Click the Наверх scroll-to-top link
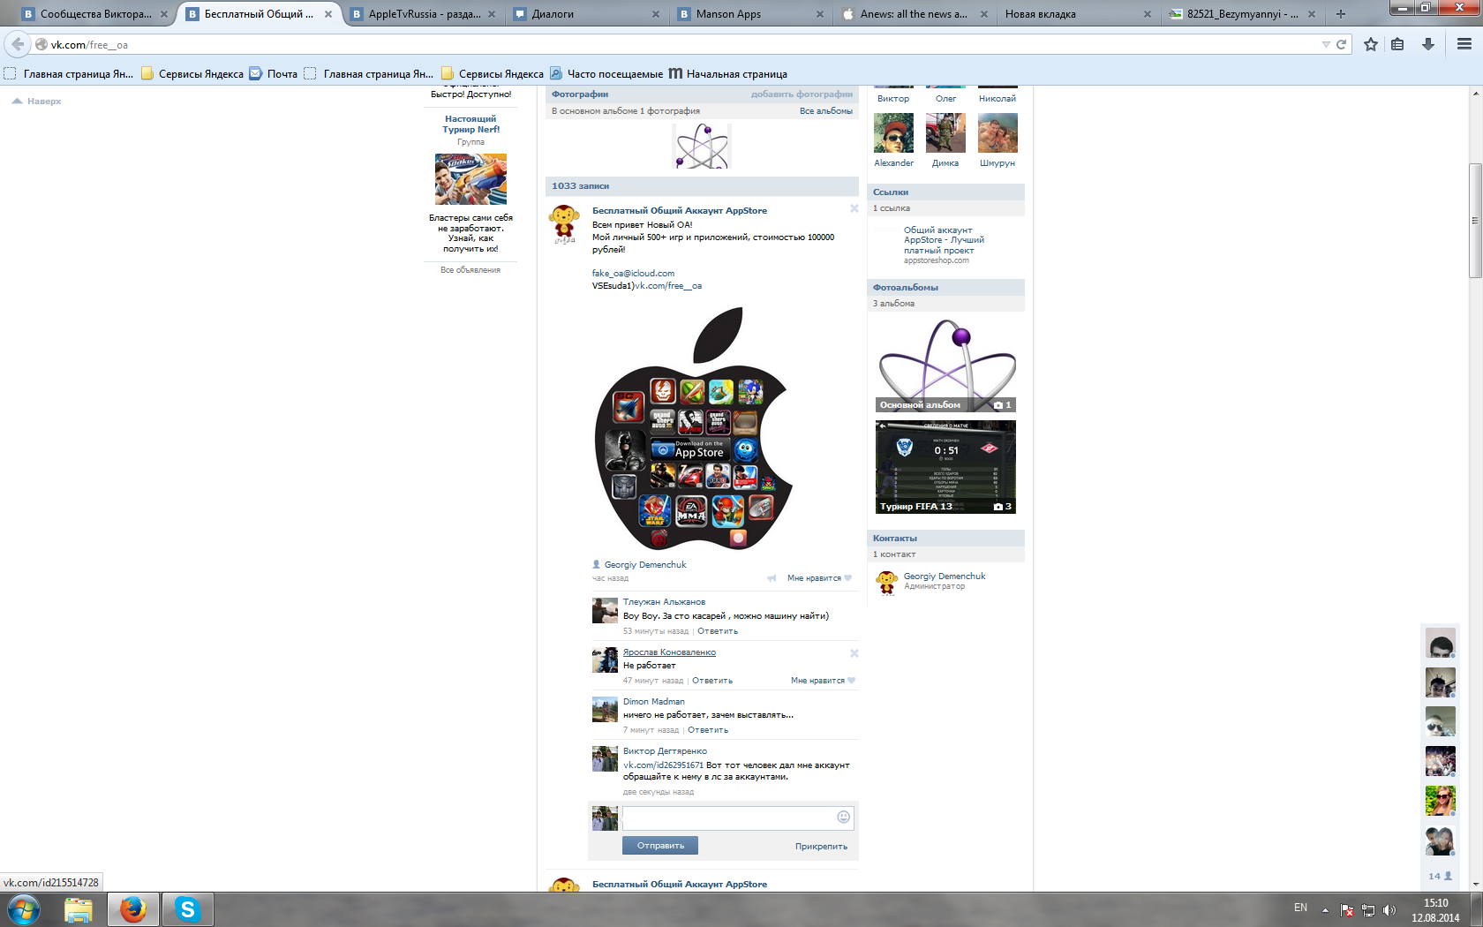Screen dimensions: 1483x927 coord(37,102)
